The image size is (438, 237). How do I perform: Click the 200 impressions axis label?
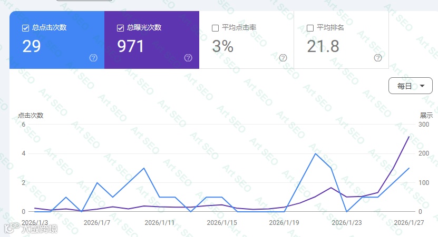point(424,153)
